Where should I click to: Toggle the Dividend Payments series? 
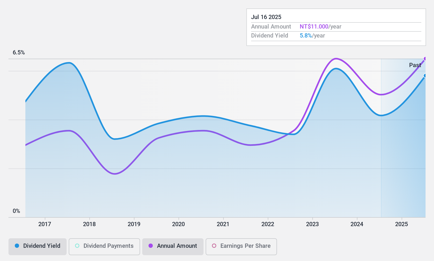104,247
